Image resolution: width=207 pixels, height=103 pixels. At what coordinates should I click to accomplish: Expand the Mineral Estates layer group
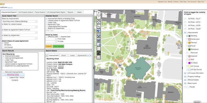point(187,80)
